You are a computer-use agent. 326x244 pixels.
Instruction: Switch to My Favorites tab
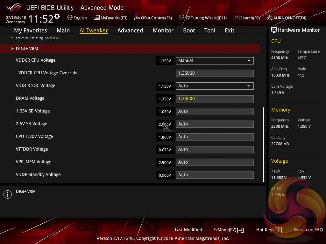pos(31,30)
